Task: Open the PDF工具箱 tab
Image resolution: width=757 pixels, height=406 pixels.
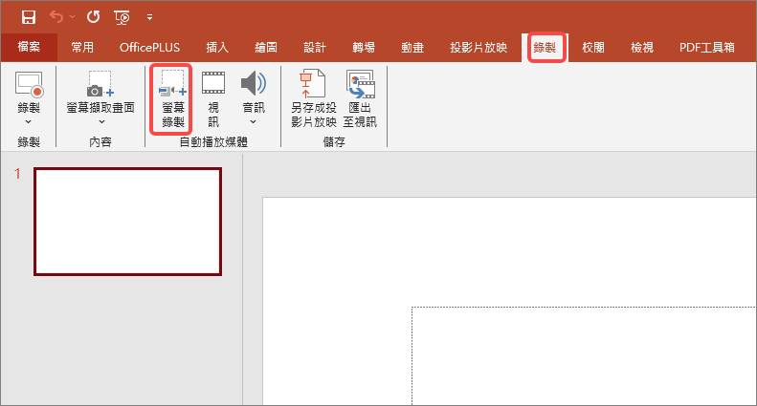Action: pyautogui.click(x=707, y=47)
